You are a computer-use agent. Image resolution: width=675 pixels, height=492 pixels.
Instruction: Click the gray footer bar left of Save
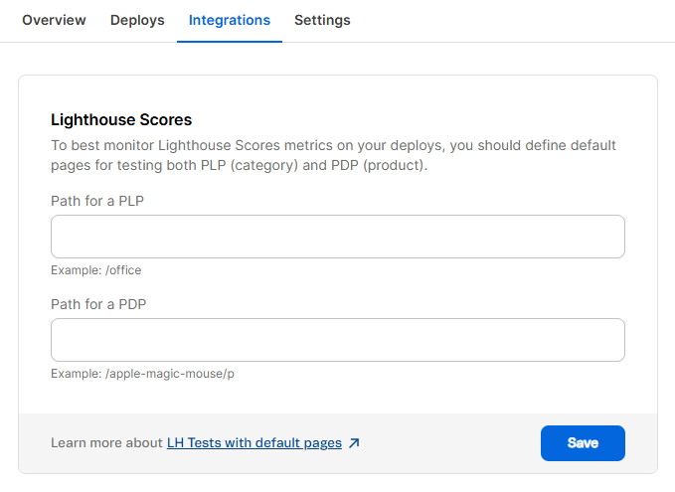pos(447,443)
